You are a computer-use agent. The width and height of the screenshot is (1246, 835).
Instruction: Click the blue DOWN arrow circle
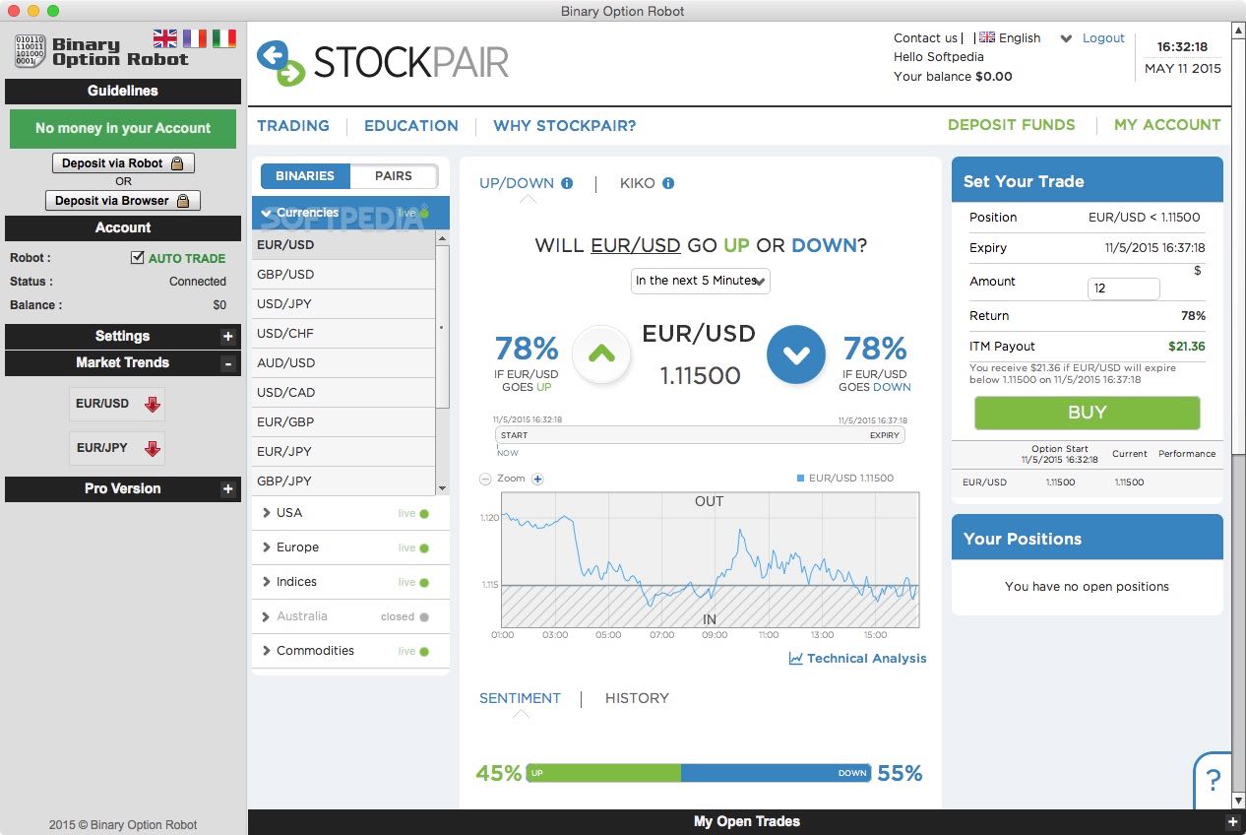click(x=795, y=354)
